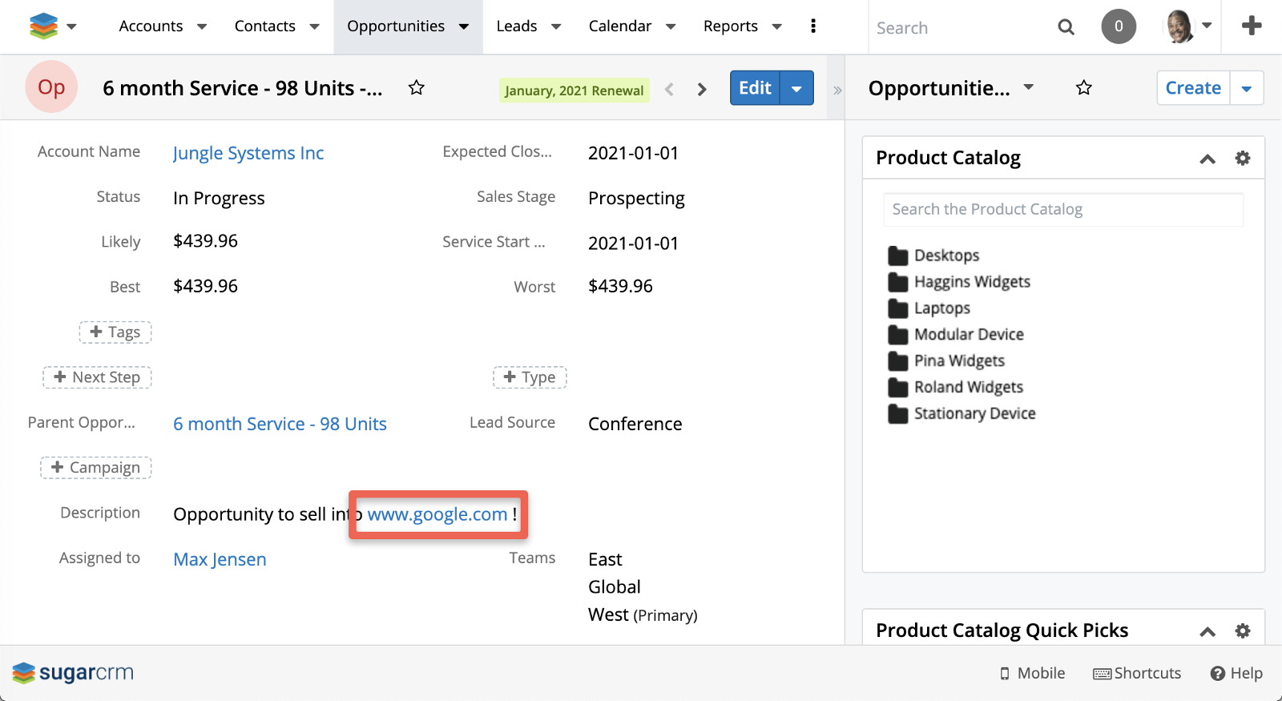Open the Edit button dropdown arrow
Viewport: 1282px width, 701px height.
click(x=796, y=89)
